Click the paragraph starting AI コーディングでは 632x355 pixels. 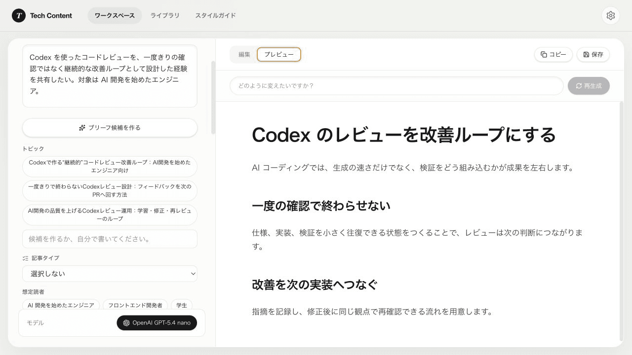pyautogui.click(x=413, y=168)
